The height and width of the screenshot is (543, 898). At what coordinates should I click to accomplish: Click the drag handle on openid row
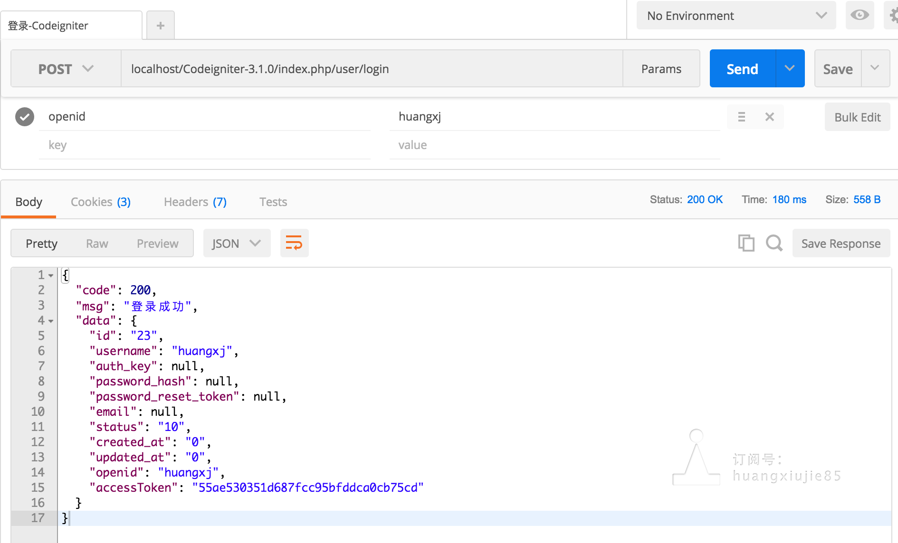pyautogui.click(x=741, y=117)
